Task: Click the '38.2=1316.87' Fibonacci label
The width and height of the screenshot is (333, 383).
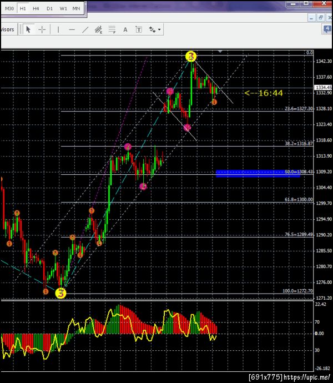Action: pyautogui.click(x=299, y=143)
